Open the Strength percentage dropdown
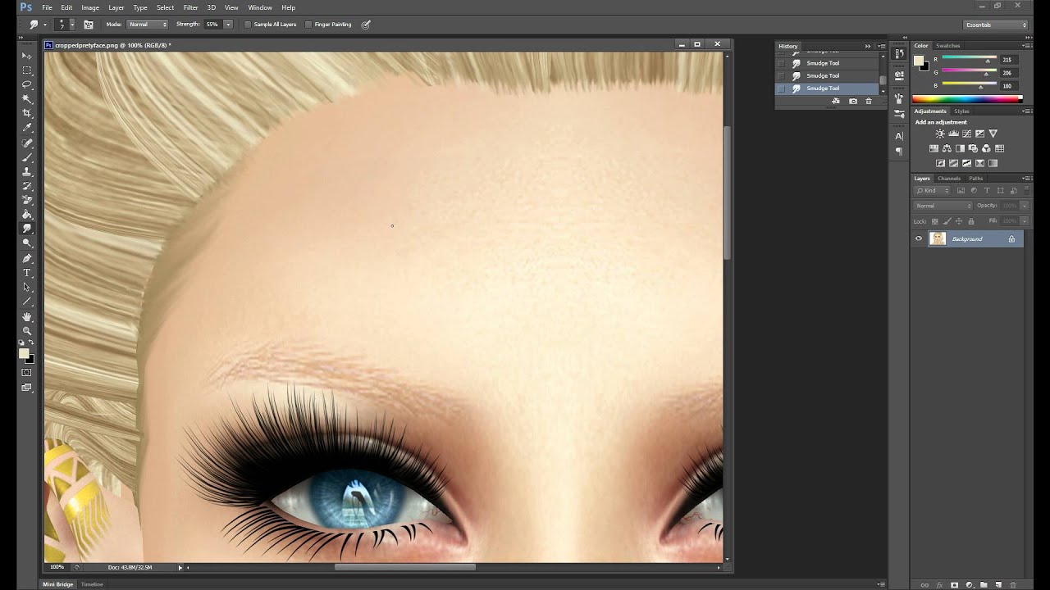The height and width of the screenshot is (590, 1050). tap(228, 25)
